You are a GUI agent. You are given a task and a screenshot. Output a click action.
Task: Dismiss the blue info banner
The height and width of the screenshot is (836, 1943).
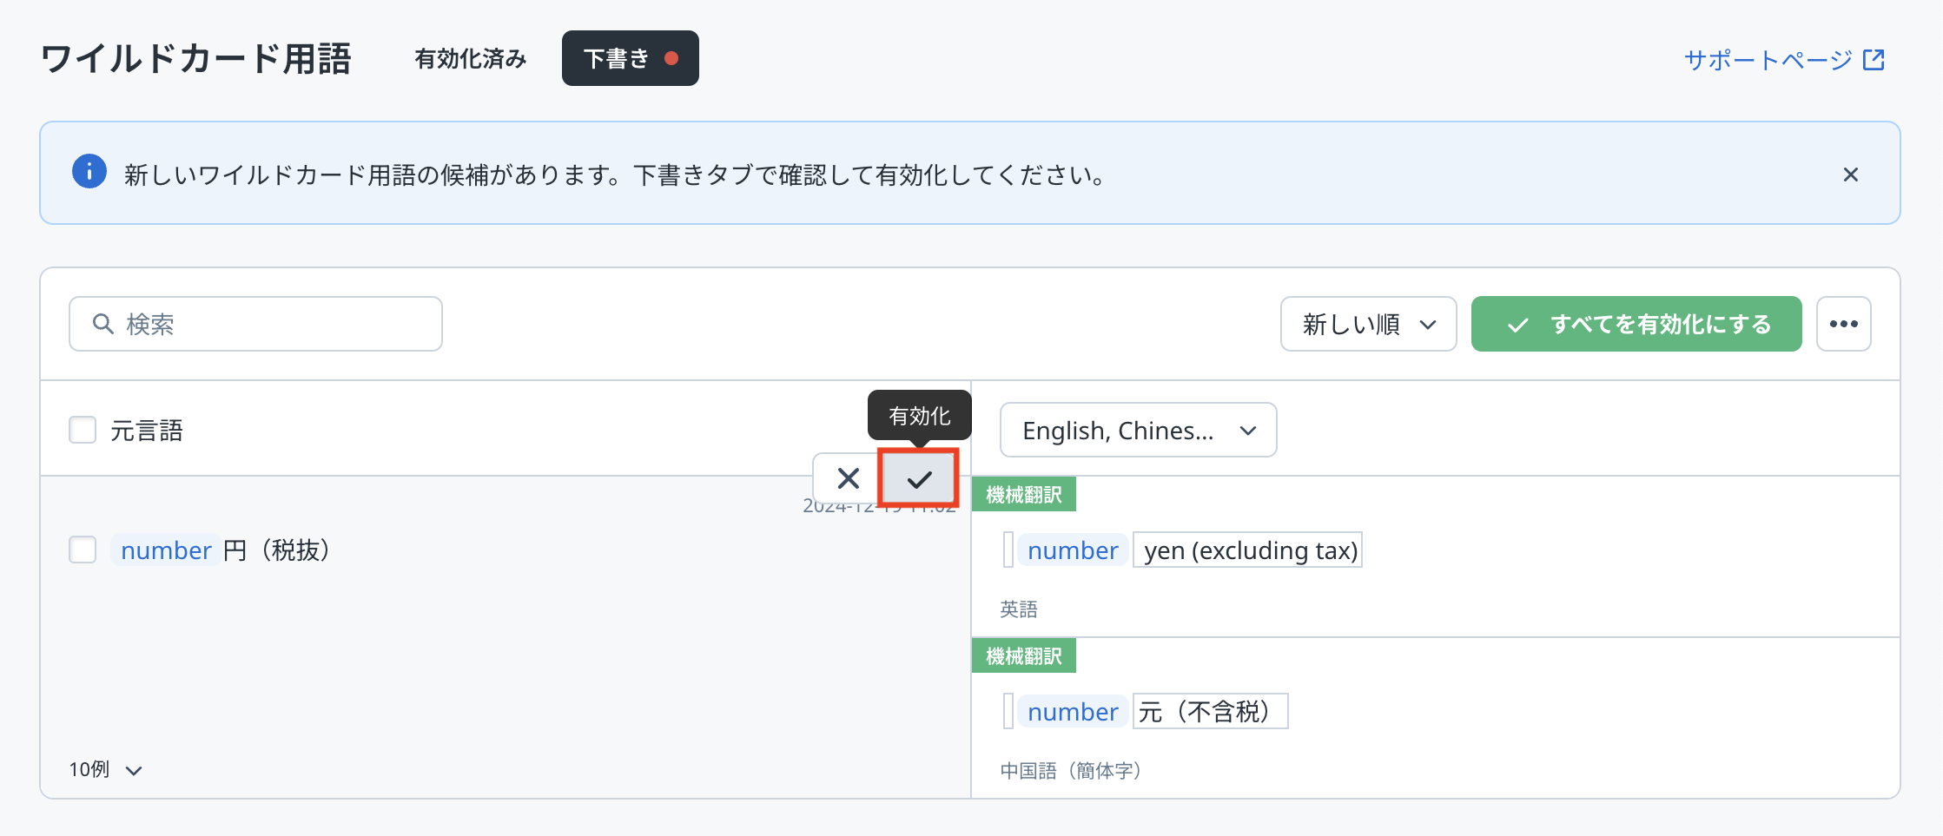(x=1850, y=175)
